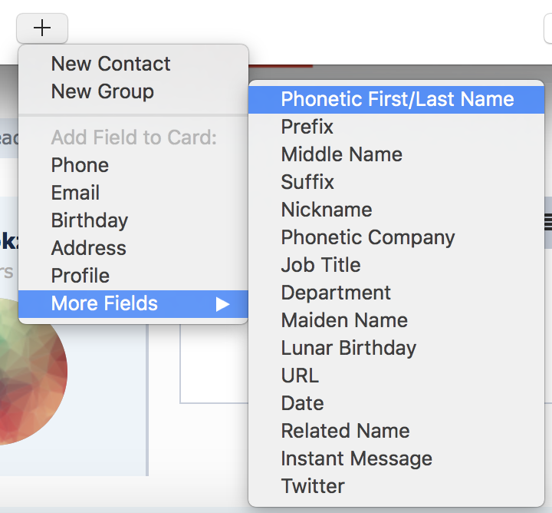This screenshot has height=513, width=552.
Task: Add a Profile field to card
Action: pyautogui.click(x=80, y=276)
